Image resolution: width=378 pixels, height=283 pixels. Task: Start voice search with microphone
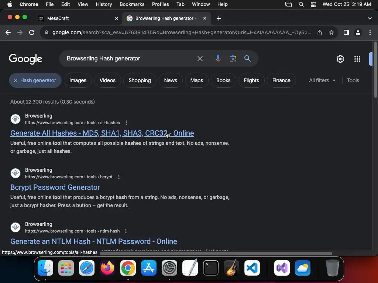(x=218, y=59)
